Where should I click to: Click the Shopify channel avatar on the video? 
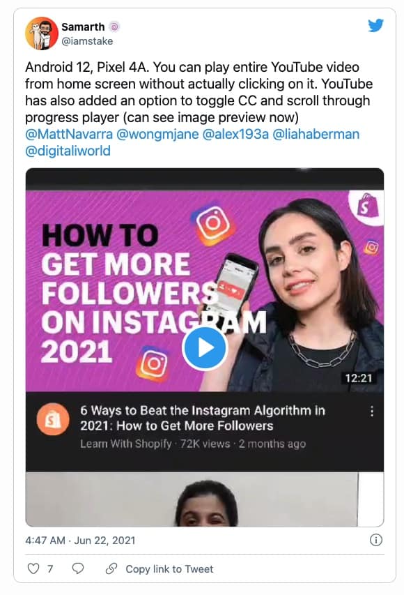click(52, 419)
